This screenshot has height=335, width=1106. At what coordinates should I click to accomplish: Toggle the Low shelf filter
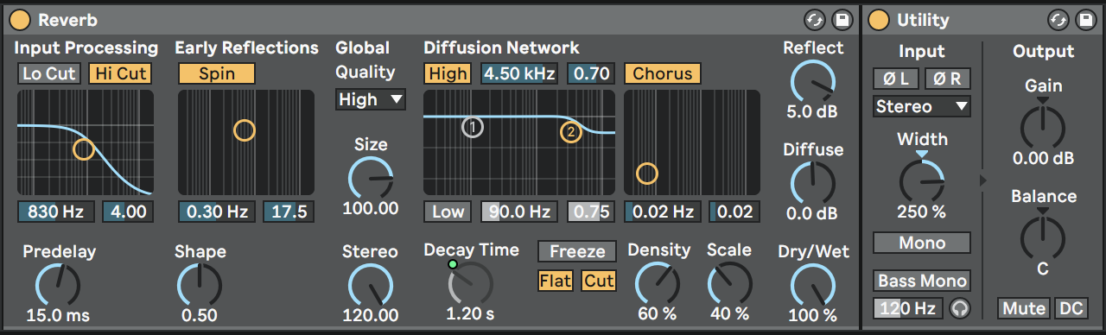point(448,212)
